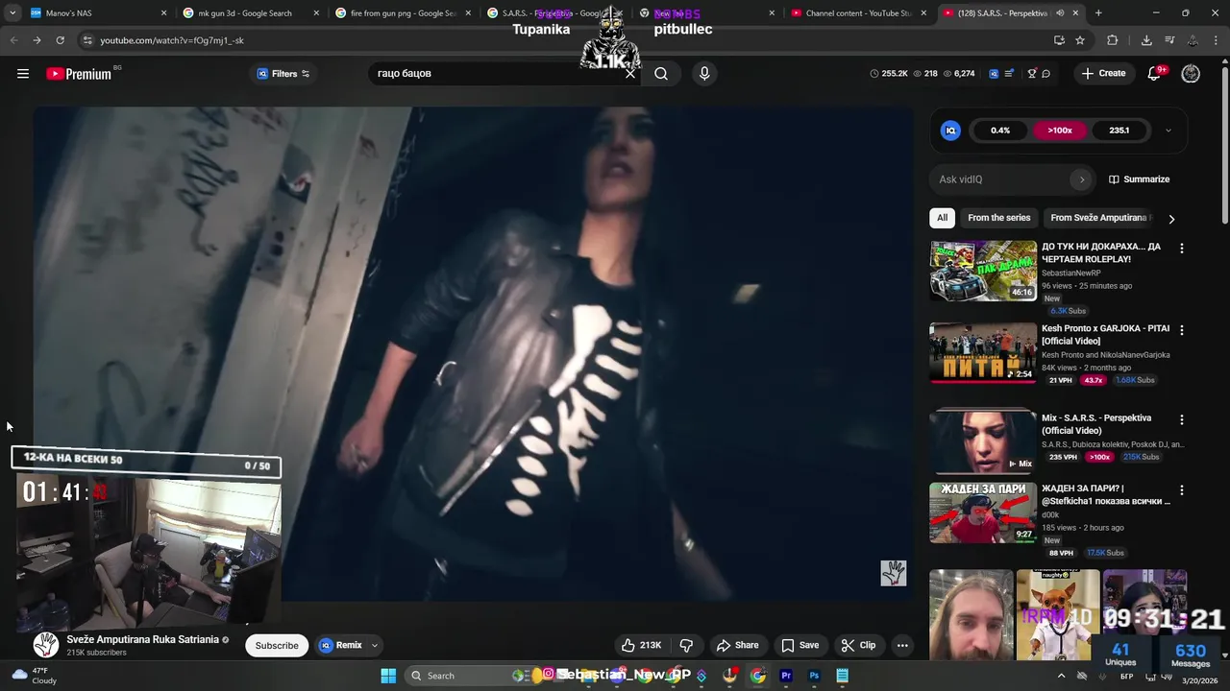
Task: Open more actions three-dot menu under video
Action: (902, 646)
